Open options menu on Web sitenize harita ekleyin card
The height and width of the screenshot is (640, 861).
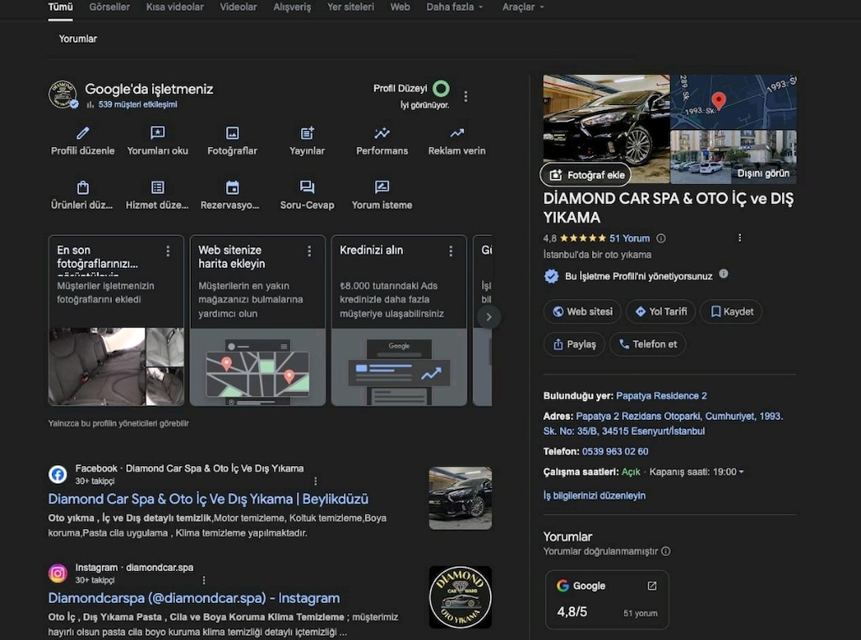coord(309,251)
